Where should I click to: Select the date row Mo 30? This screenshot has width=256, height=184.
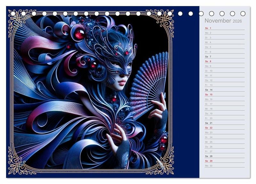click(225, 165)
